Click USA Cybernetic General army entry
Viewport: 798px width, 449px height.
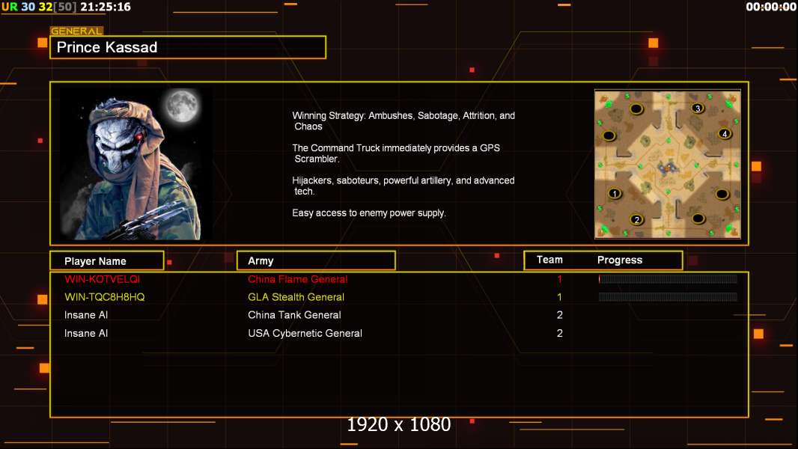[x=305, y=334]
